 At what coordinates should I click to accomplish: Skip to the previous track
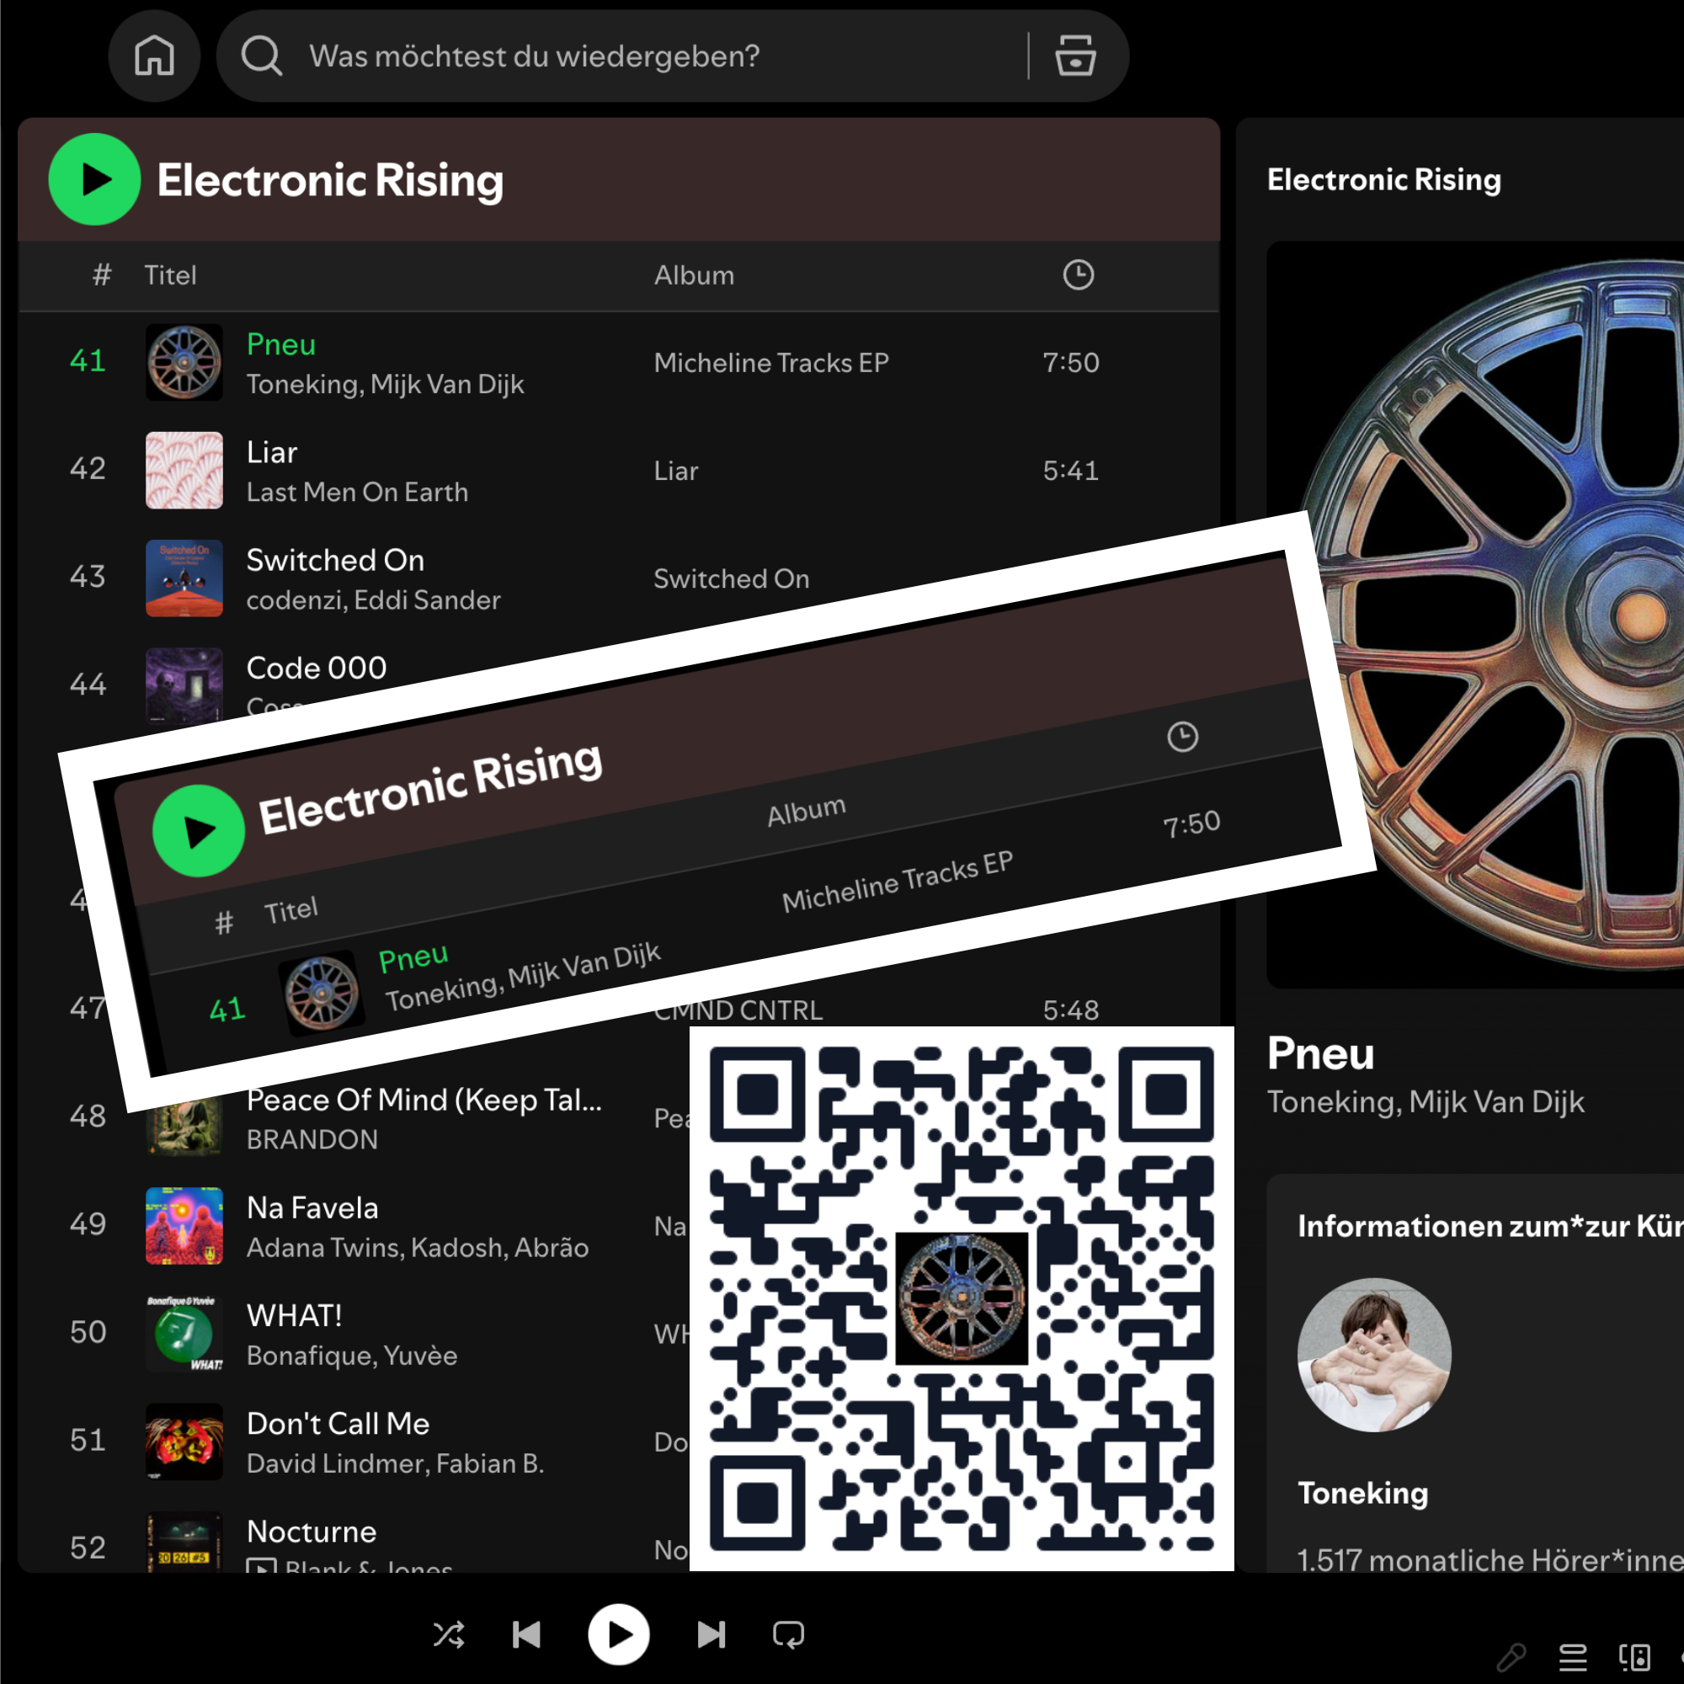pos(526,1634)
